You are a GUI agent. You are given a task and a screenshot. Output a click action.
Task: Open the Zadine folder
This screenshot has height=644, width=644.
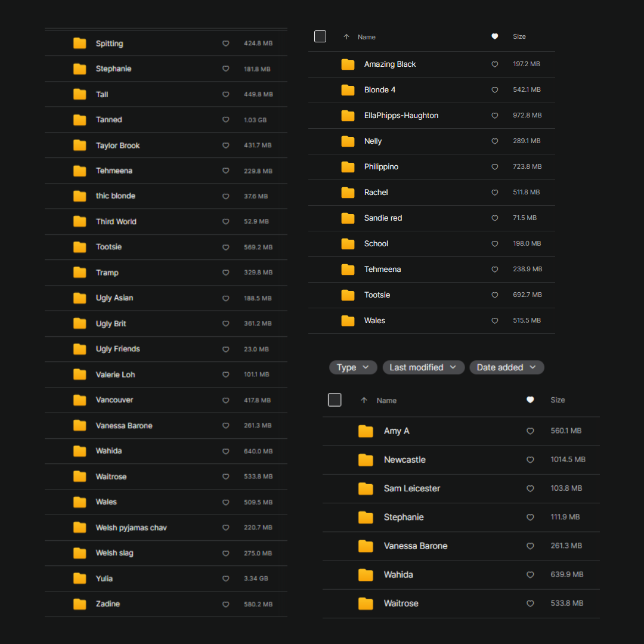(x=108, y=604)
